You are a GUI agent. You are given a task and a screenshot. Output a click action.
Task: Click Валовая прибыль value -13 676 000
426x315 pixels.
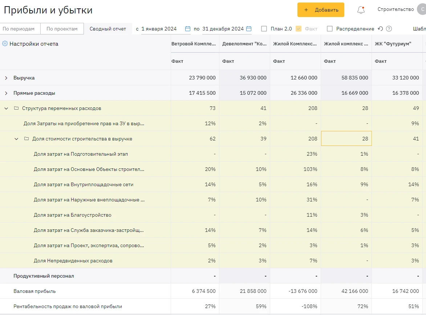pyautogui.click(x=303, y=291)
